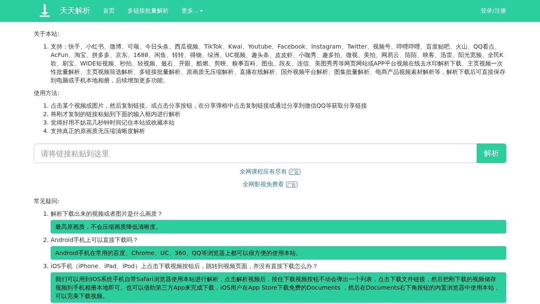Viewport: 540px width, 304px height.
Task: Go to the 首页 nav item
Action: pos(109,11)
